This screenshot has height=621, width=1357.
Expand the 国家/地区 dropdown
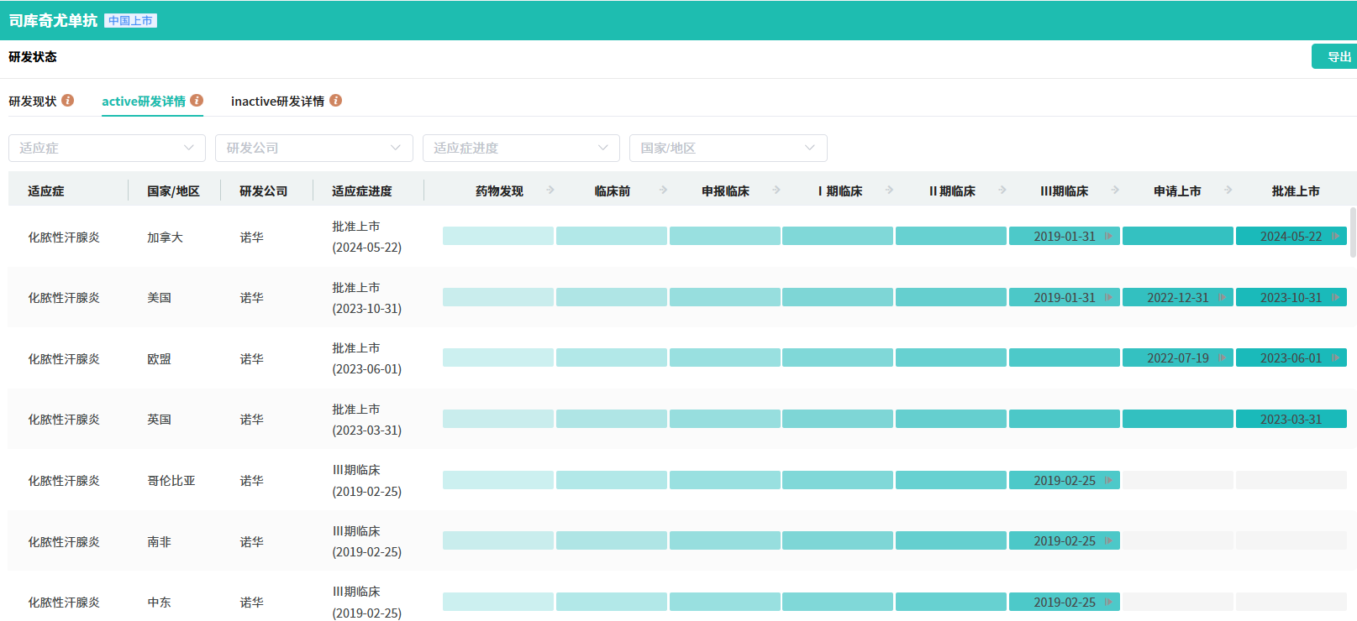click(728, 149)
